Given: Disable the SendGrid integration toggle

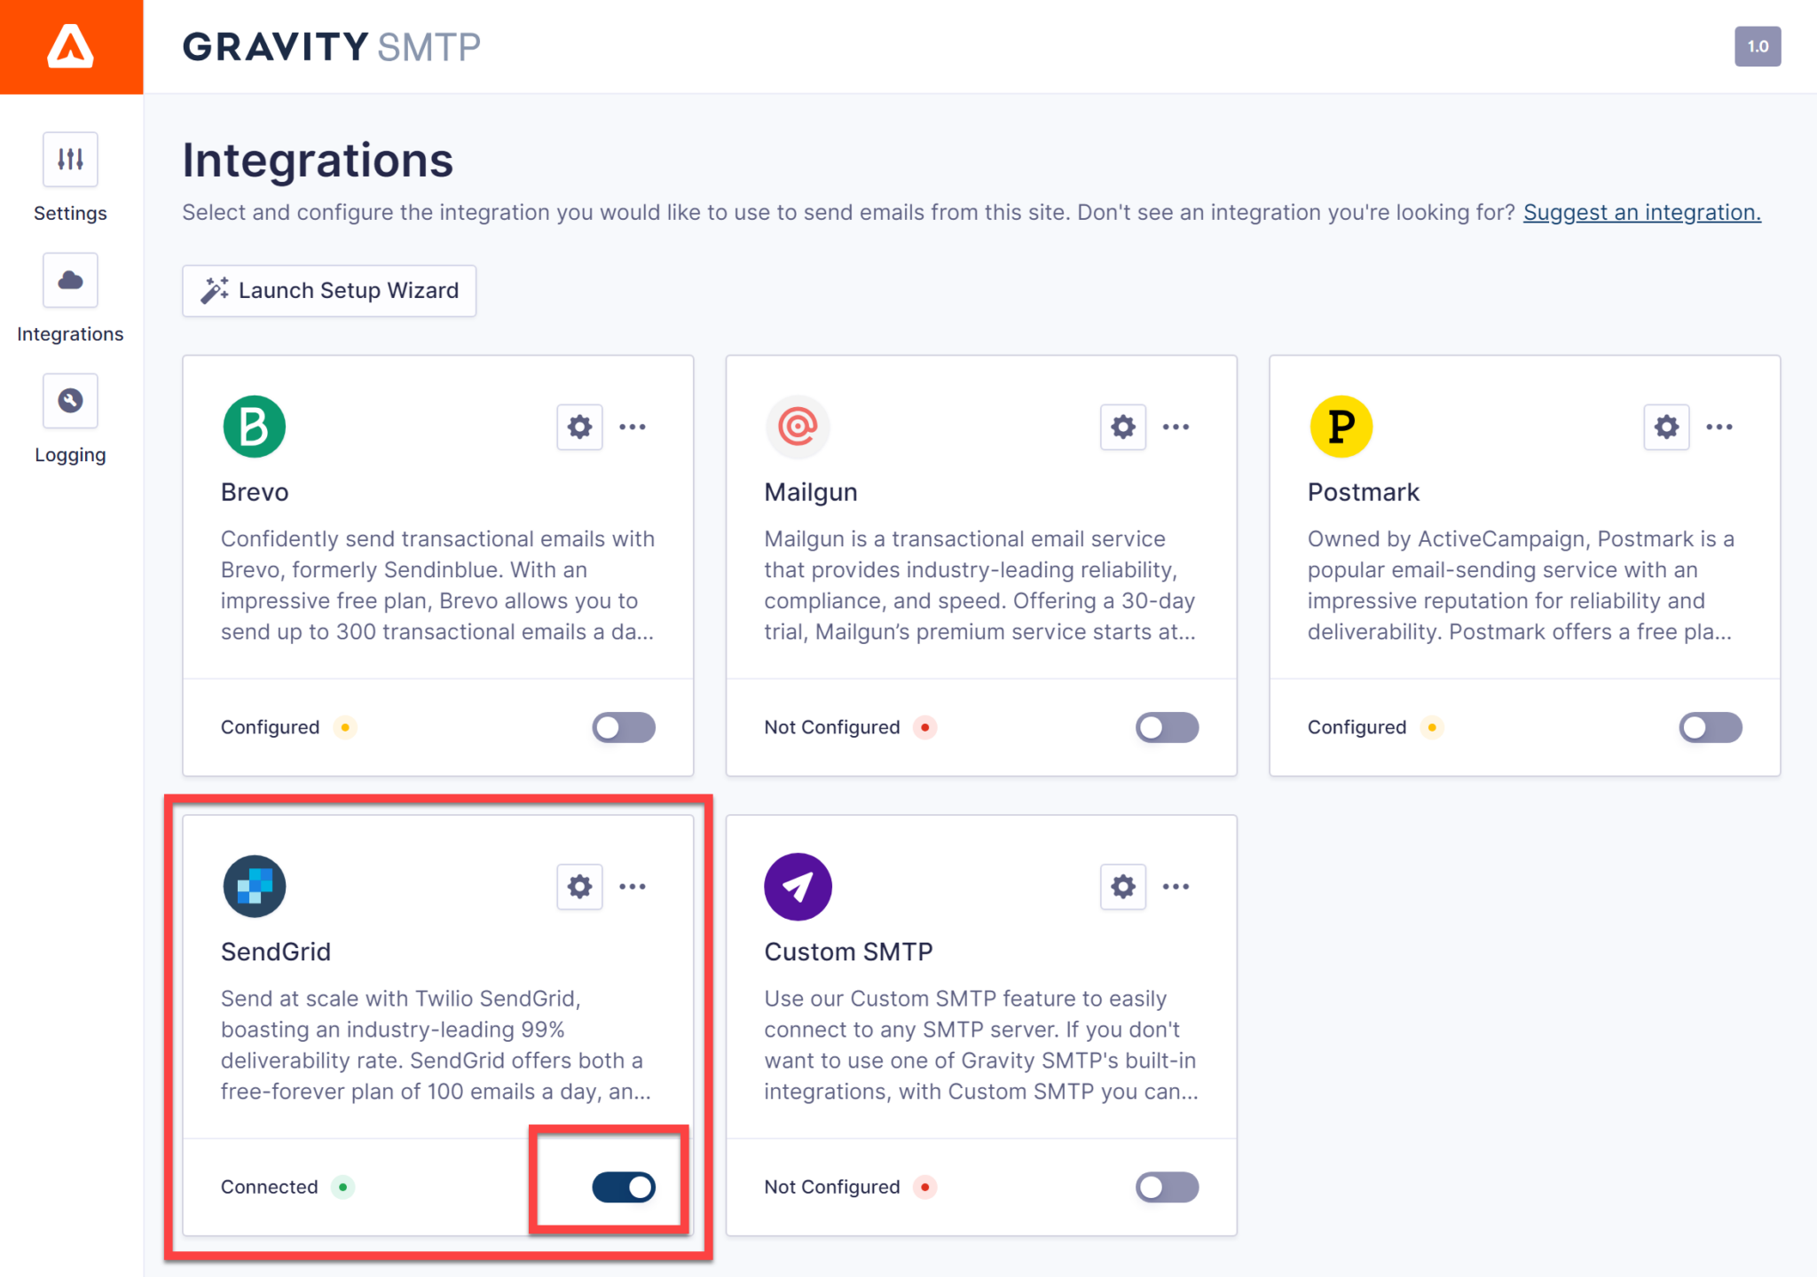Looking at the screenshot, I should (x=624, y=1187).
